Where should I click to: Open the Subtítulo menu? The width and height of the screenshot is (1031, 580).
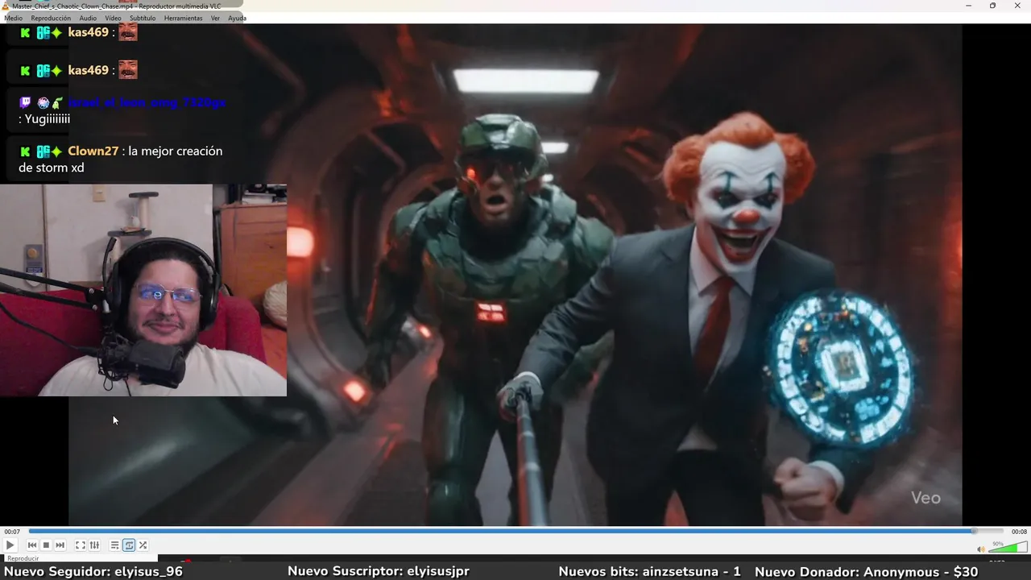click(143, 18)
